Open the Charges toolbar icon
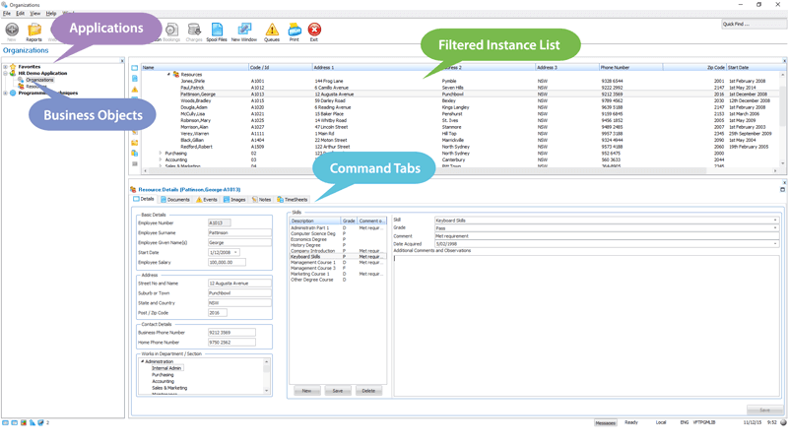Viewport: 788px width, 443px height. point(194,32)
